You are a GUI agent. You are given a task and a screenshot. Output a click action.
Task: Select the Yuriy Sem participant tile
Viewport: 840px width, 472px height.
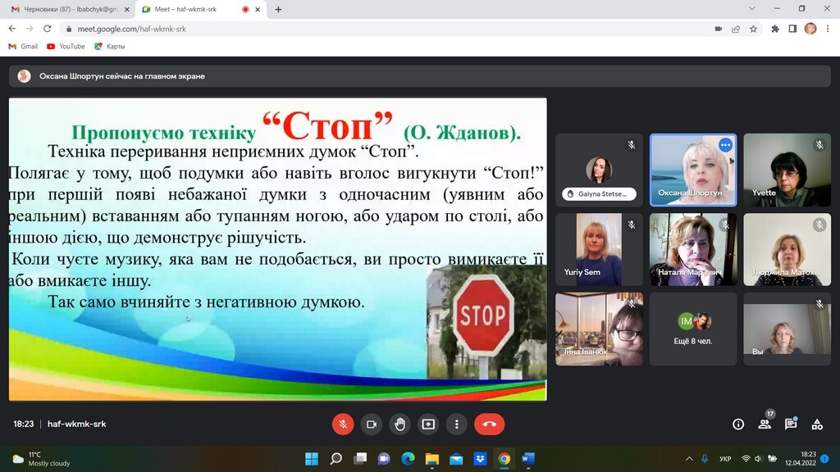[599, 249]
